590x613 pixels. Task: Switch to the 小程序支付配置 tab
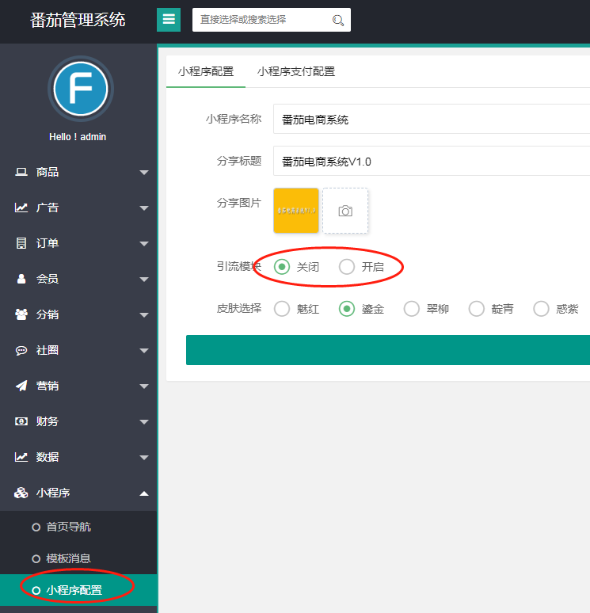click(x=296, y=71)
